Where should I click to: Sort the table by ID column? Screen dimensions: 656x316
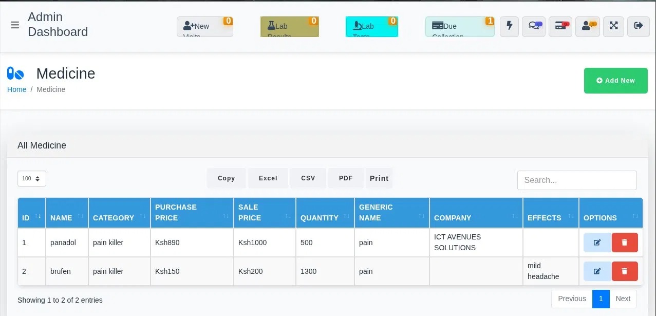(32, 213)
